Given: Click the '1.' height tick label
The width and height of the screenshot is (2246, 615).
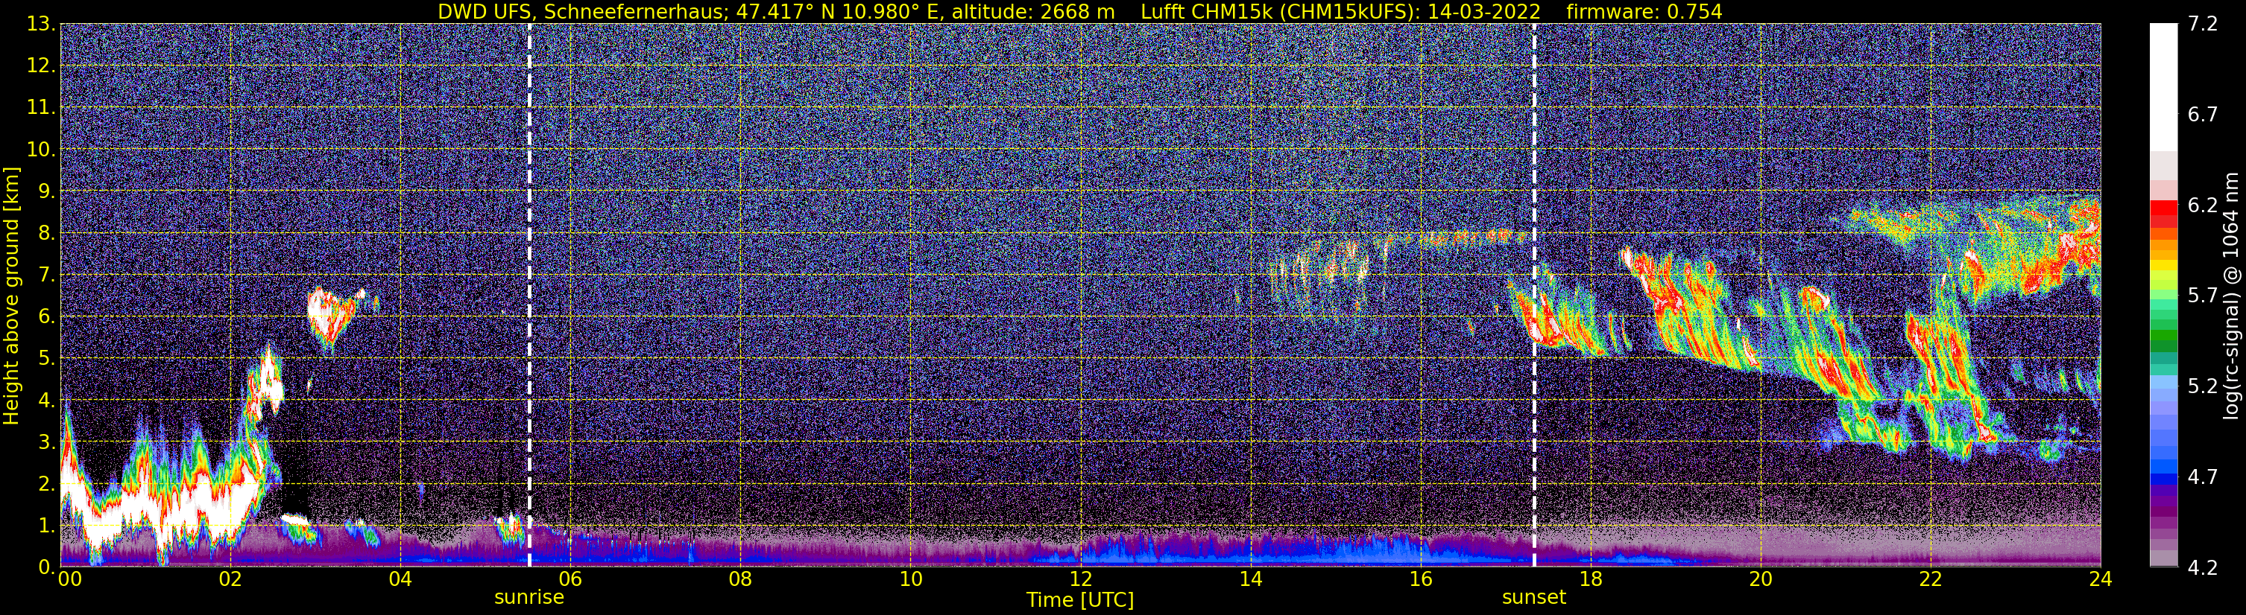Looking at the screenshot, I should (x=47, y=525).
